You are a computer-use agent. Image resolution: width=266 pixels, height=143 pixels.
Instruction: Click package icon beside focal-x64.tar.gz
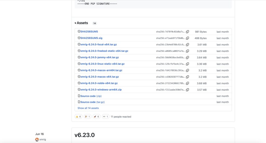click(79, 44)
